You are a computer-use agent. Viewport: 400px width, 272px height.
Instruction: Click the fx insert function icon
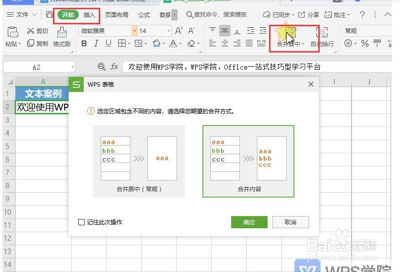click(x=114, y=67)
